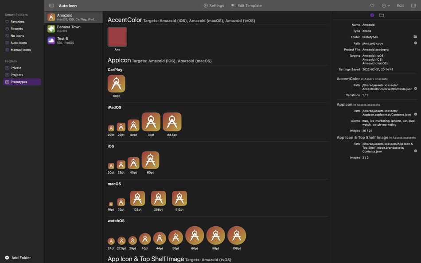Click the favorite heart icon in toolbar
421x263 pixels.
point(372,6)
